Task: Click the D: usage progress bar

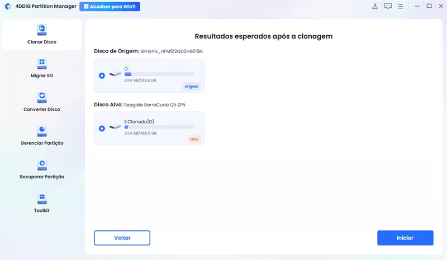Action: (159, 74)
